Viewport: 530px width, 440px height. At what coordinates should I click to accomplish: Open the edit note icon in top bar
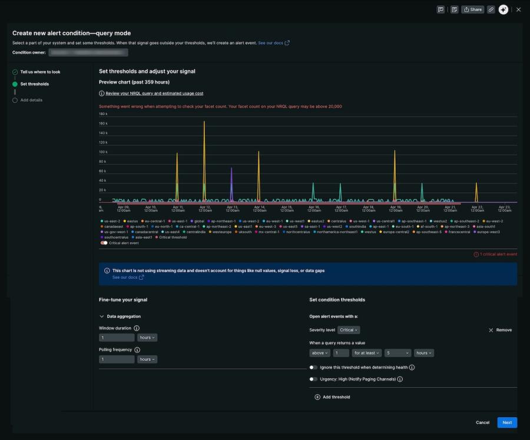click(454, 9)
